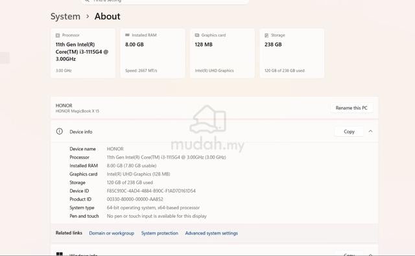The height and width of the screenshot is (256, 415).
Task: Click the Processor card chip icon
Action: [58, 35]
